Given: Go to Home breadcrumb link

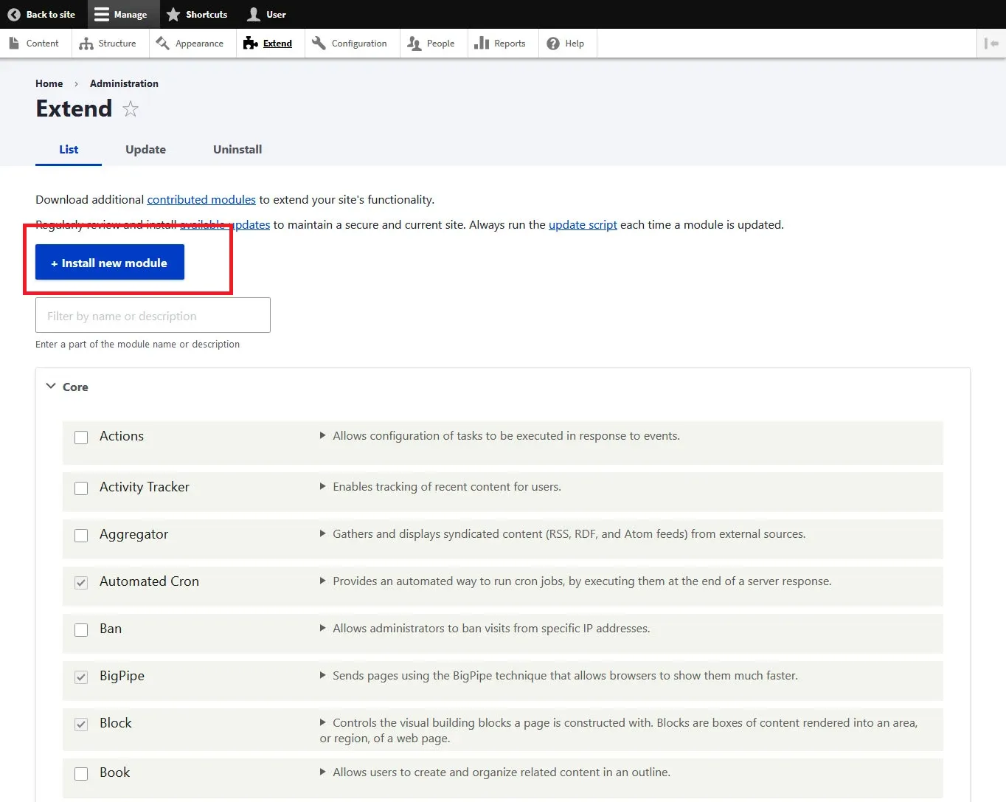Looking at the screenshot, I should (49, 83).
